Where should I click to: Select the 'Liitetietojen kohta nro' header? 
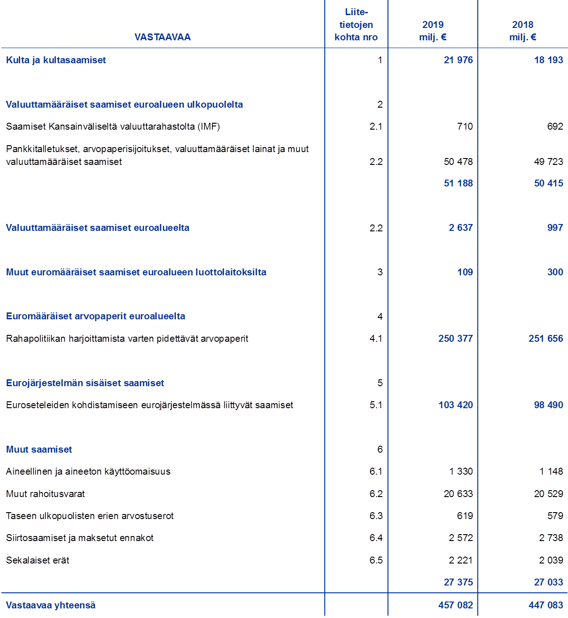pyautogui.click(x=356, y=25)
